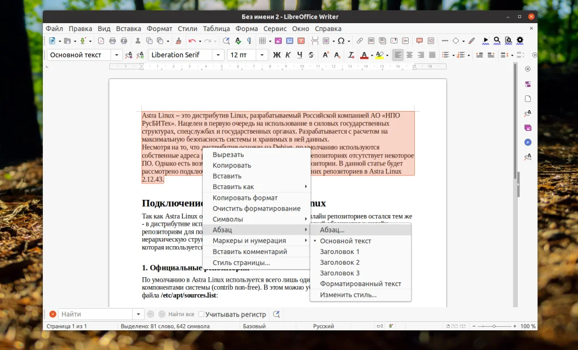Insert a hyperlink
This screenshot has height=350, width=578.
[x=360, y=40]
